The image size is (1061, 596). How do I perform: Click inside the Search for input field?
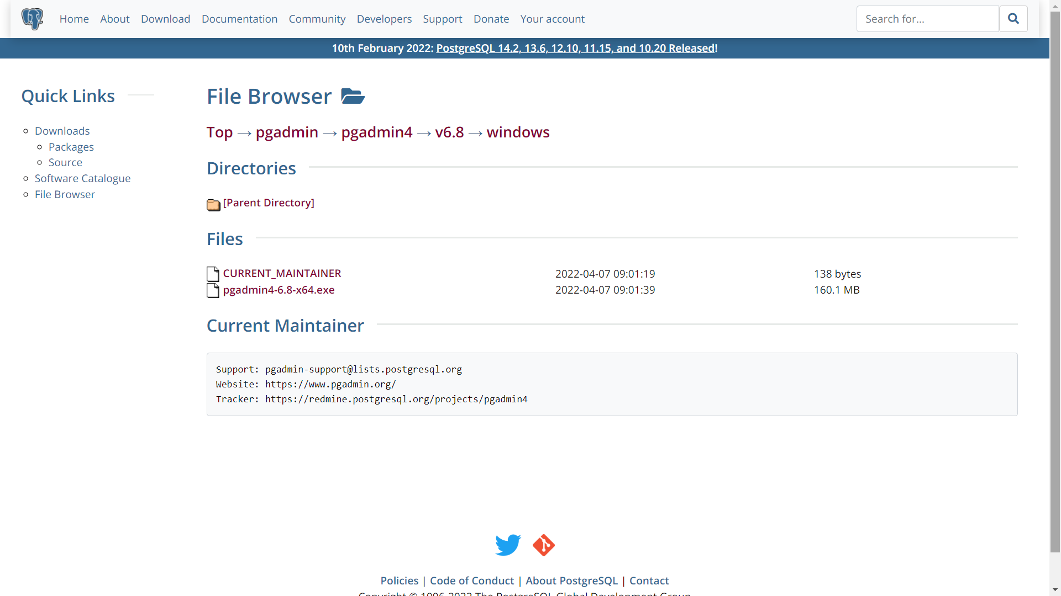pos(927,18)
